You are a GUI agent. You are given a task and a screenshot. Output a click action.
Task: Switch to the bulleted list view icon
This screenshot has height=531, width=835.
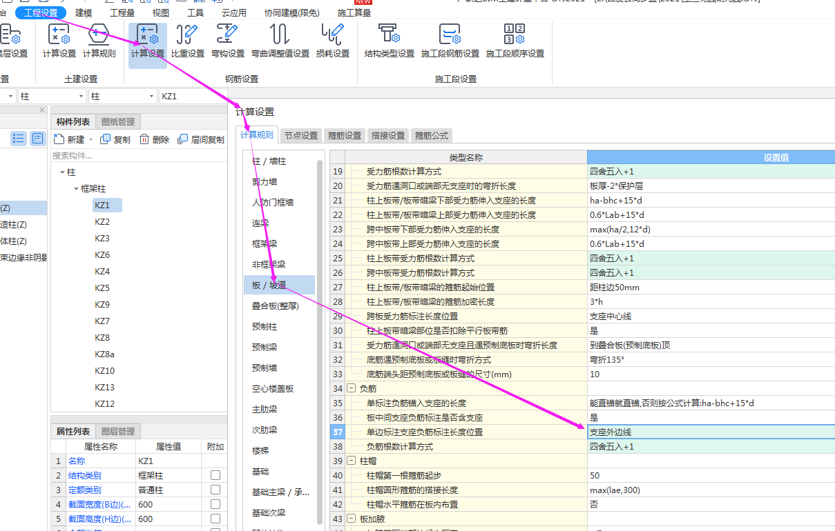coord(19,139)
